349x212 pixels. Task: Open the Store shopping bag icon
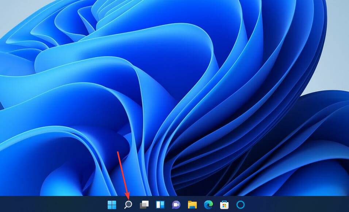coord(224,204)
